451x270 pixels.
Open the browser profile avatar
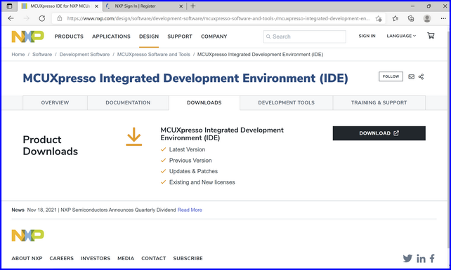pos(427,18)
